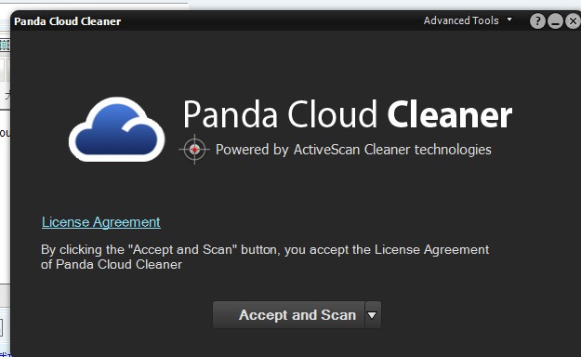Viewport: 581px width, 357px height.
Task: Click the Accept and Scan button
Action: (x=289, y=315)
